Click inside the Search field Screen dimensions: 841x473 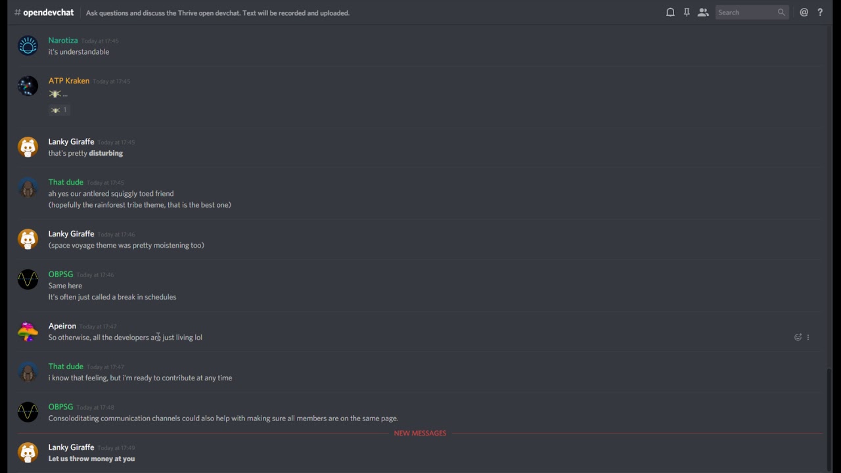[x=746, y=12]
